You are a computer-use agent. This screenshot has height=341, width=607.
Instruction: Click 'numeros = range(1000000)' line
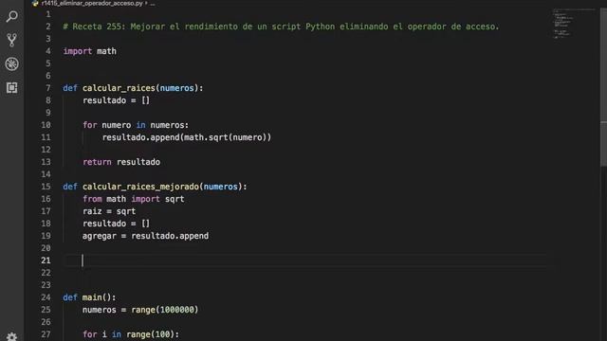tap(140, 310)
